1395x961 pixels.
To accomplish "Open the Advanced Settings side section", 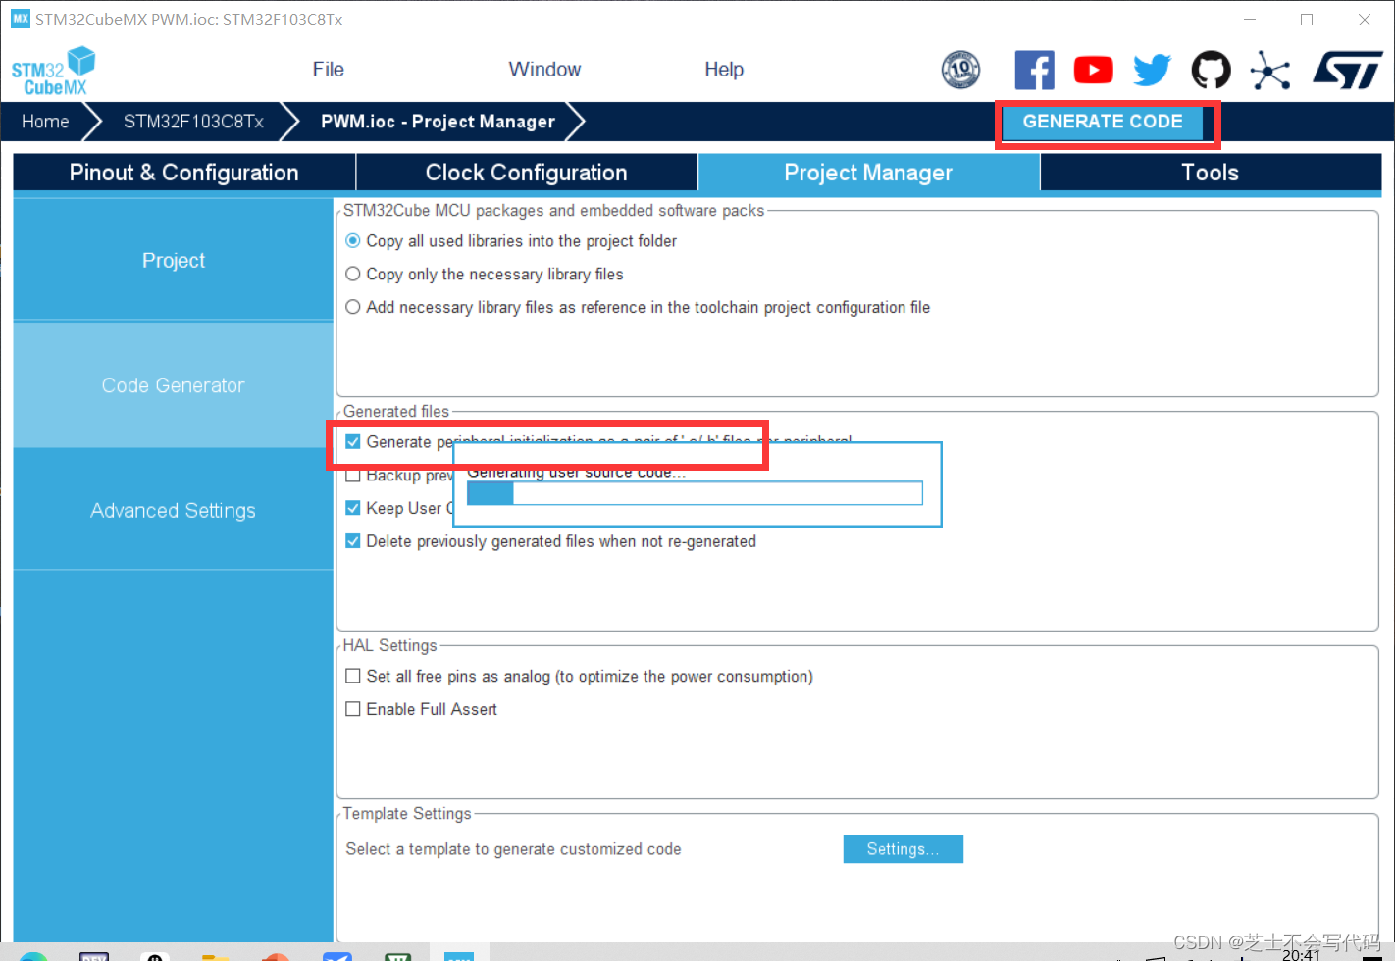I will 174,510.
